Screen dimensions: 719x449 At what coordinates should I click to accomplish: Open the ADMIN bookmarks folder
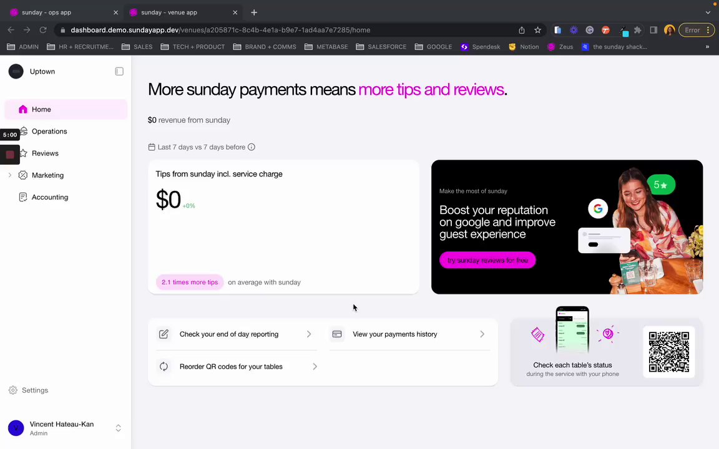[23, 47]
